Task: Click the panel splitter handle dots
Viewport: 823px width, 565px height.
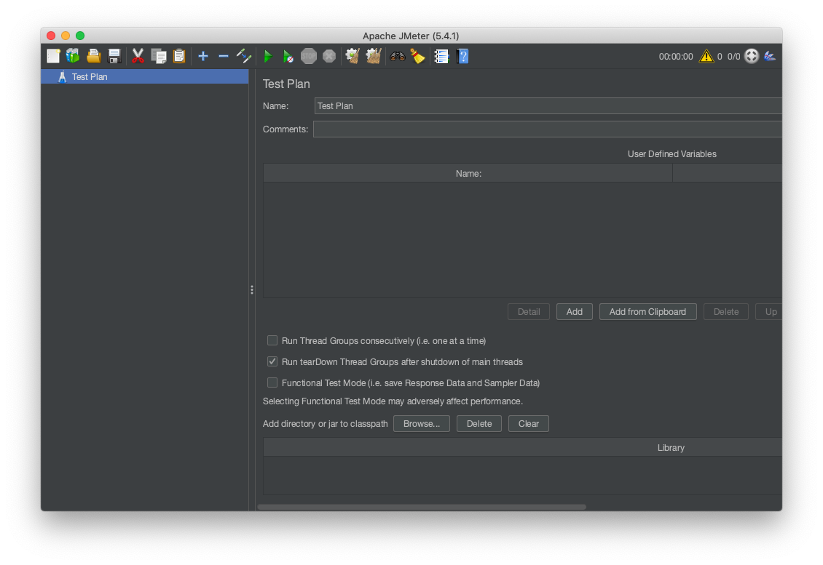Action: coord(252,290)
